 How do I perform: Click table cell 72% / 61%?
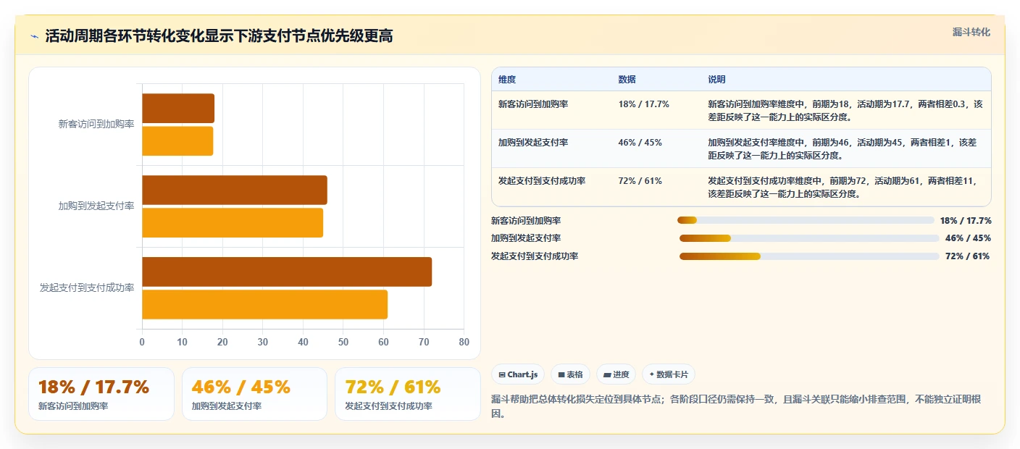640,181
